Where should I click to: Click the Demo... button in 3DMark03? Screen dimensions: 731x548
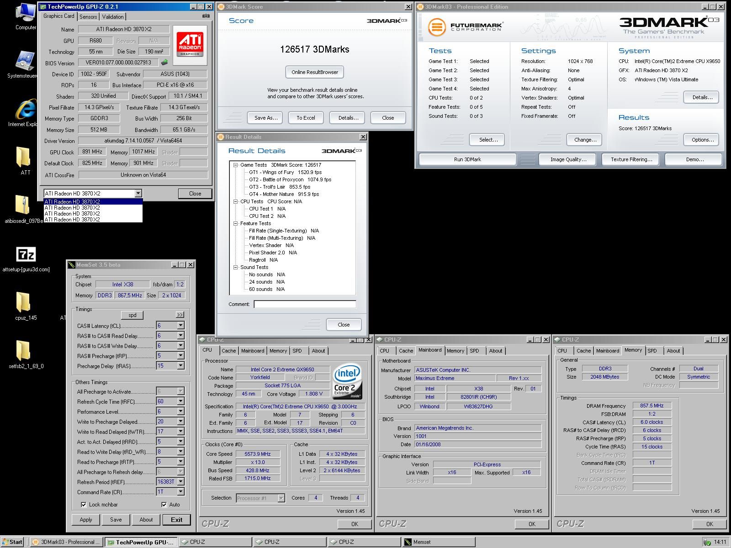[694, 159]
